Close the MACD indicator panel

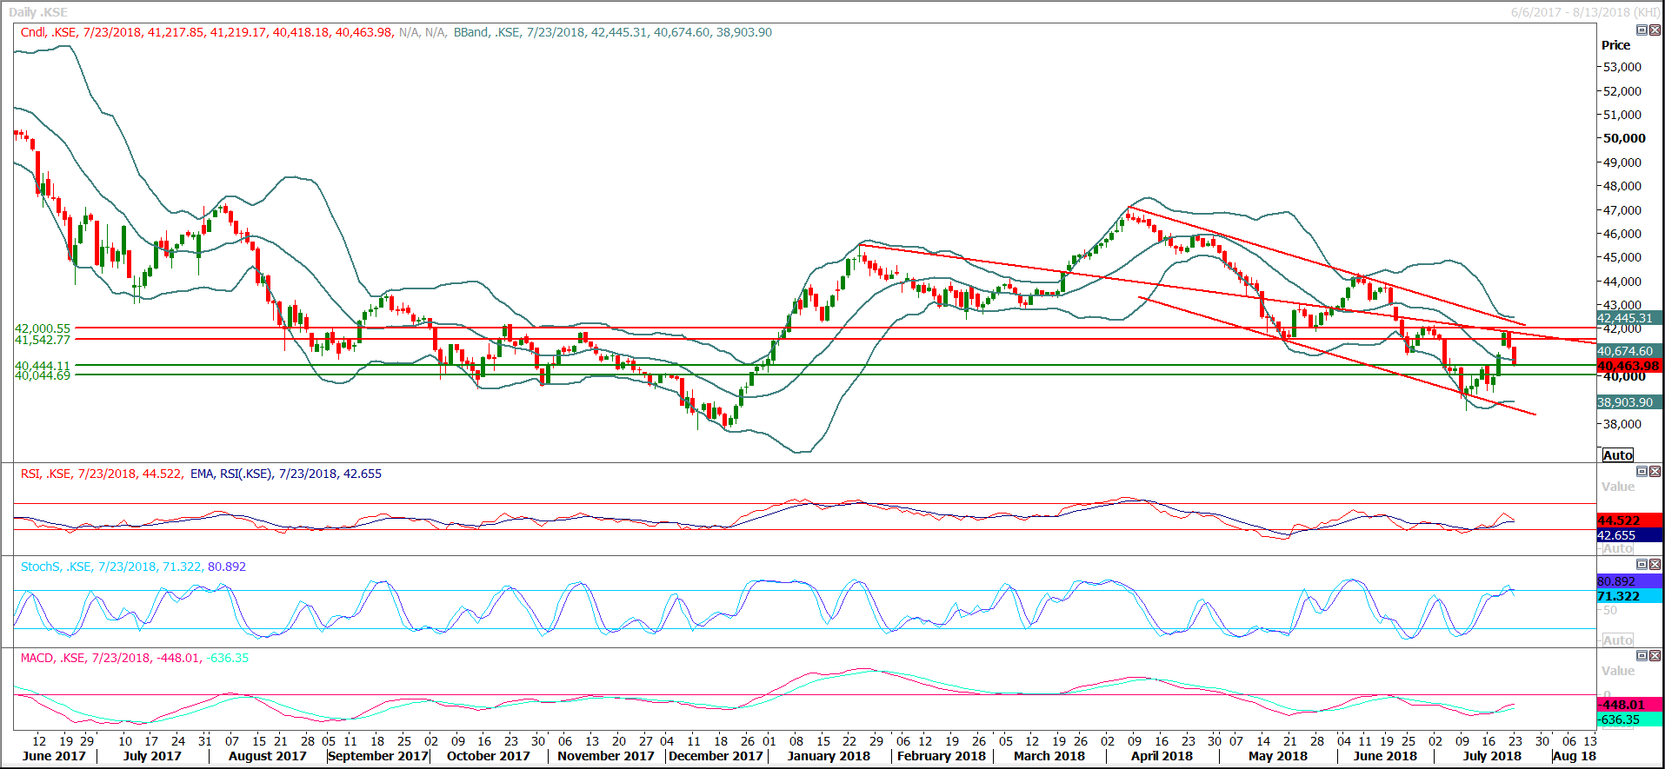[x=1655, y=656]
